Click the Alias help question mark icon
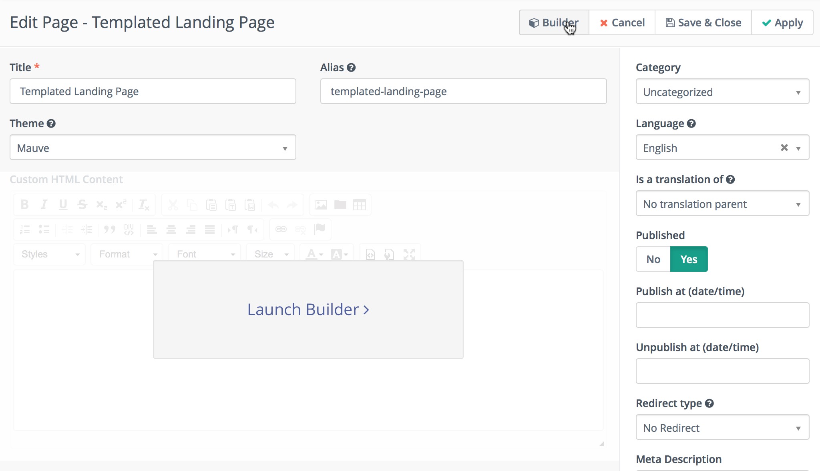The width and height of the screenshot is (820, 471). (x=351, y=68)
